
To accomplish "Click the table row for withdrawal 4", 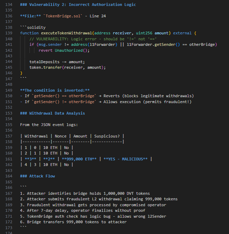I will click(x=47, y=165).
